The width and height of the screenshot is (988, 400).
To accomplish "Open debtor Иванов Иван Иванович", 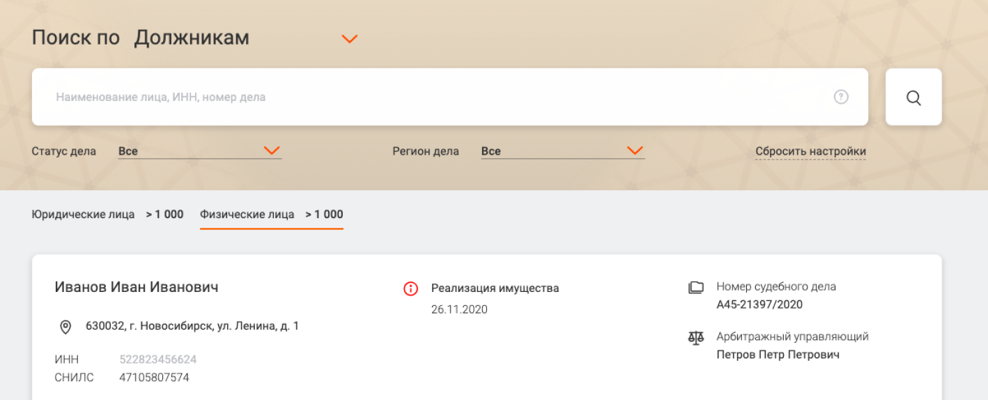I will (x=137, y=287).
